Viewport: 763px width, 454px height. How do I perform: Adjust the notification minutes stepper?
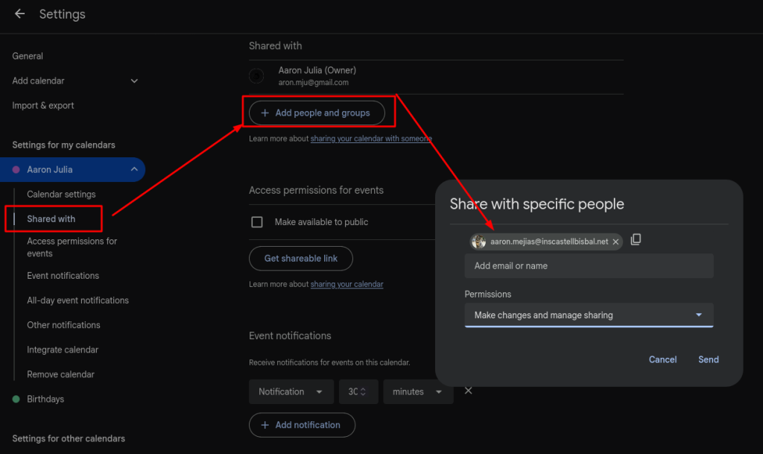tap(363, 392)
